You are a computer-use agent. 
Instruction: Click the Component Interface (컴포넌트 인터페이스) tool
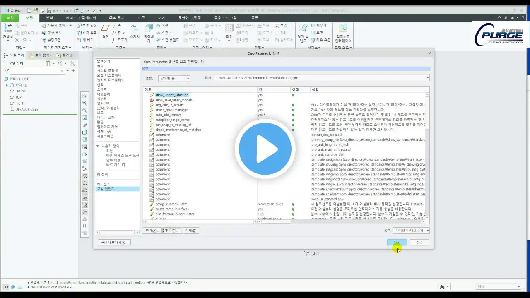coord(343,33)
